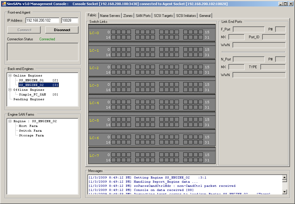Viewport: 295px width, 204px height.
Task: Click the WWN field under N_Port
Action: pos(259,75)
